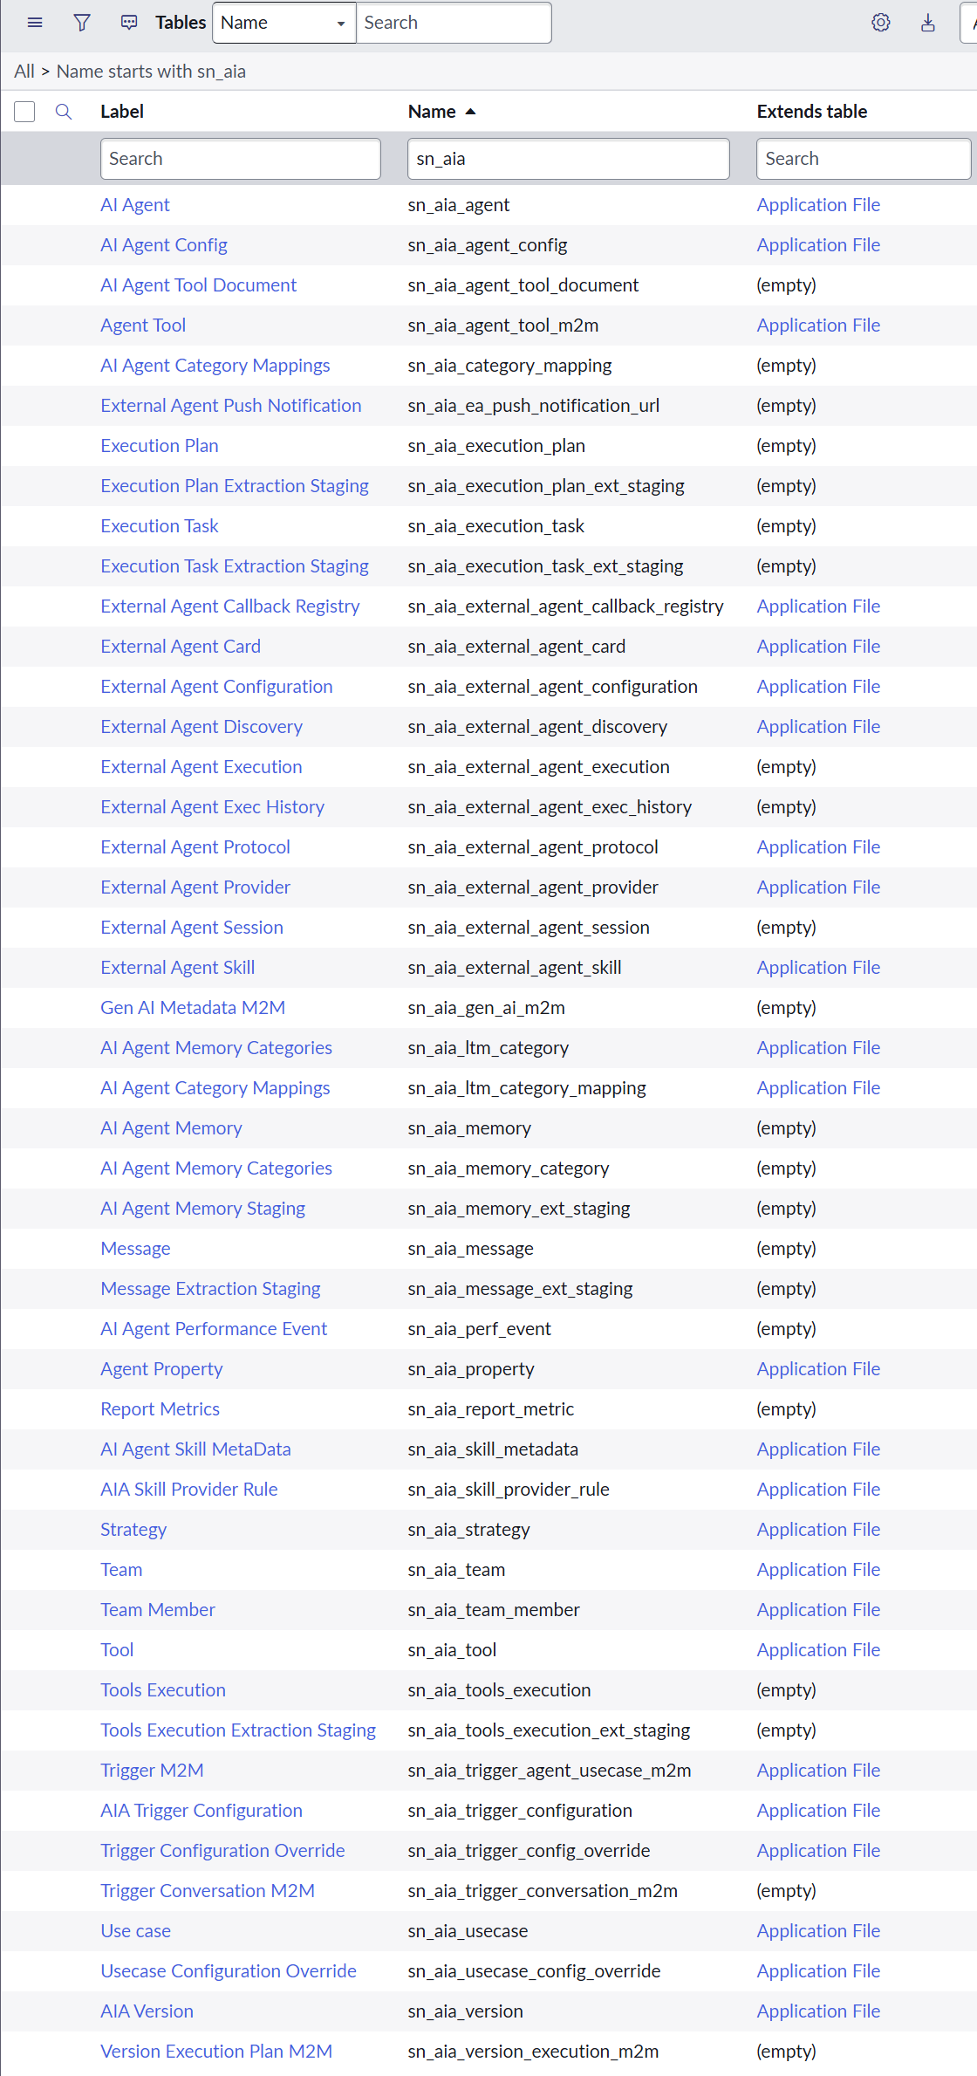This screenshot has width=977, height=2076.
Task: Open Version Execution Plan M2M record
Action: 216,2052
